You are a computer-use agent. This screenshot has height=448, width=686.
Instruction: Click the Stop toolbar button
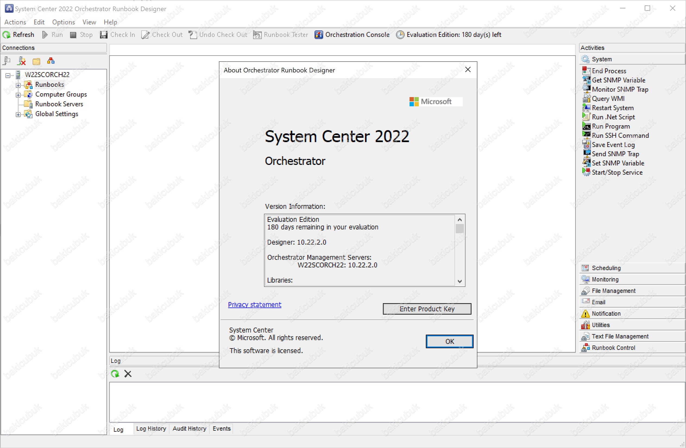coord(81,35)
